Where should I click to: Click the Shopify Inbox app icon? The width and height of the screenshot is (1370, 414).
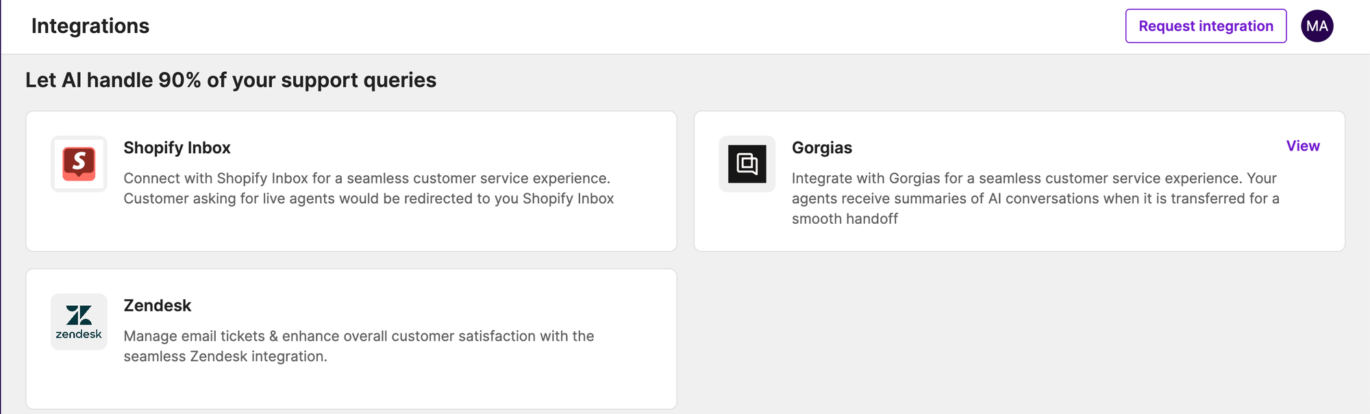tap(78, 164)
